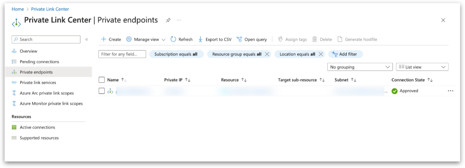Click the ellipsis beside the page title
The height and width of the screenshot is (168, 465).
click(x=179, y=20)
